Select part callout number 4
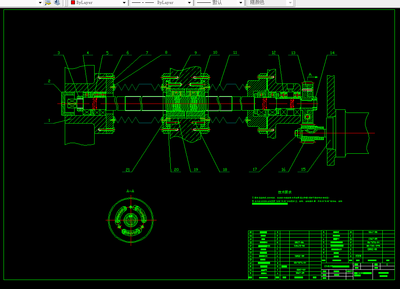Viewport: 400px width, 289px height. pyautogui.click(x=88, y=53)
